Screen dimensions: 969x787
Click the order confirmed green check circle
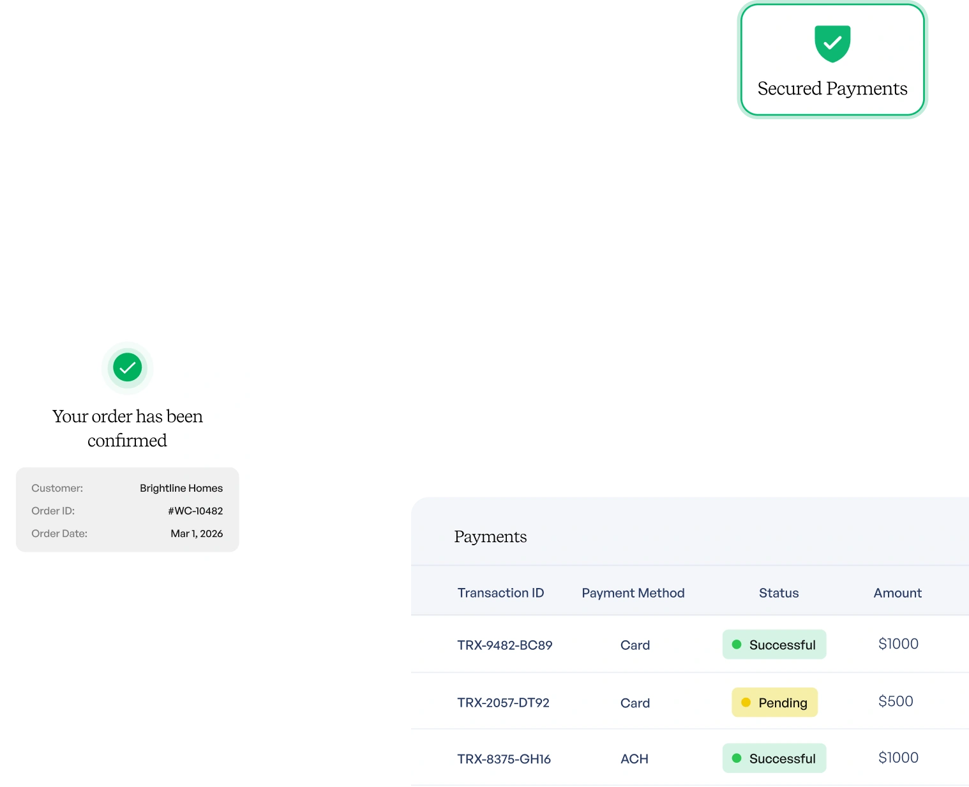click(128, 367)
